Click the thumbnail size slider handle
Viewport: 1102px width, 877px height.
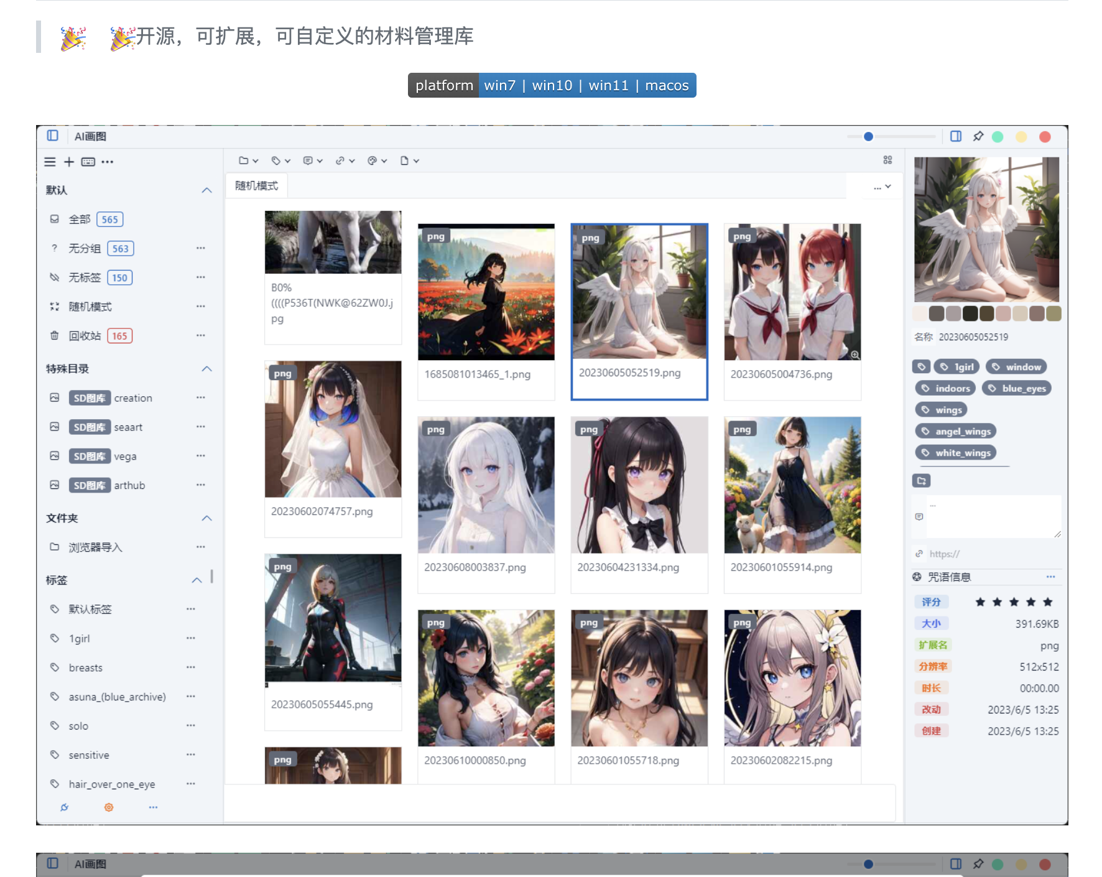tap(868, 136)
